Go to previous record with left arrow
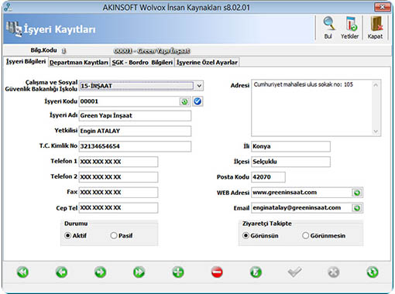This screenshot has height=294, width=395. (x=61, y=272)
